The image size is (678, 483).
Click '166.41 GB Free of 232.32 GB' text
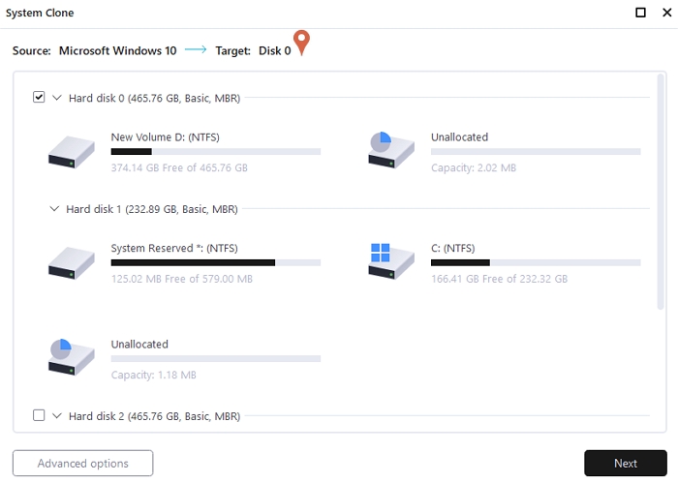pos(499,279)
